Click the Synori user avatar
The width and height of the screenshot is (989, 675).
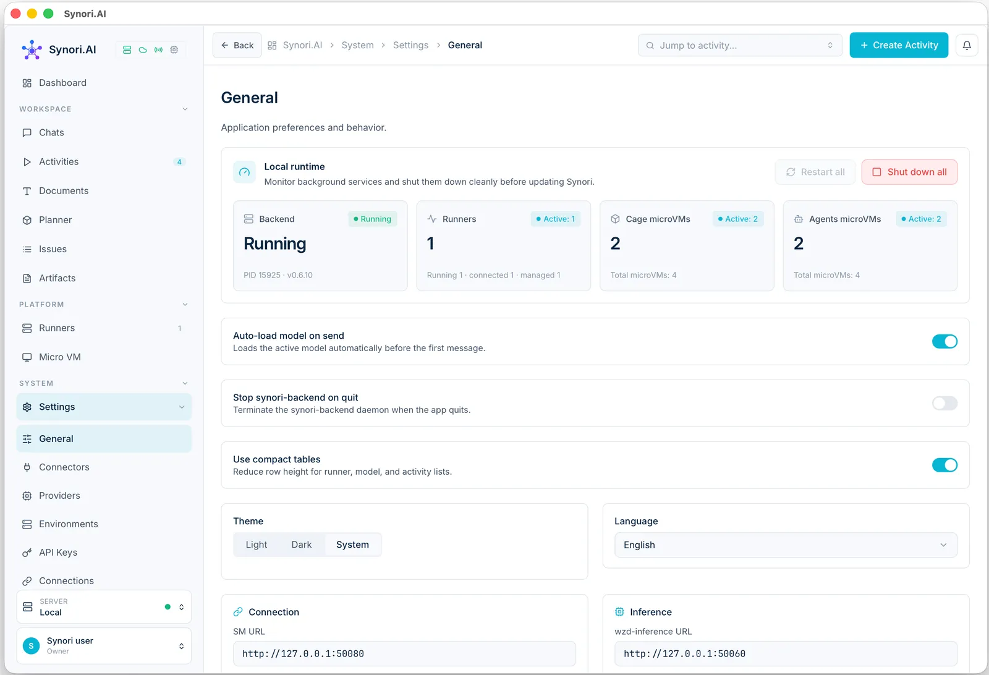pos(31,646)
